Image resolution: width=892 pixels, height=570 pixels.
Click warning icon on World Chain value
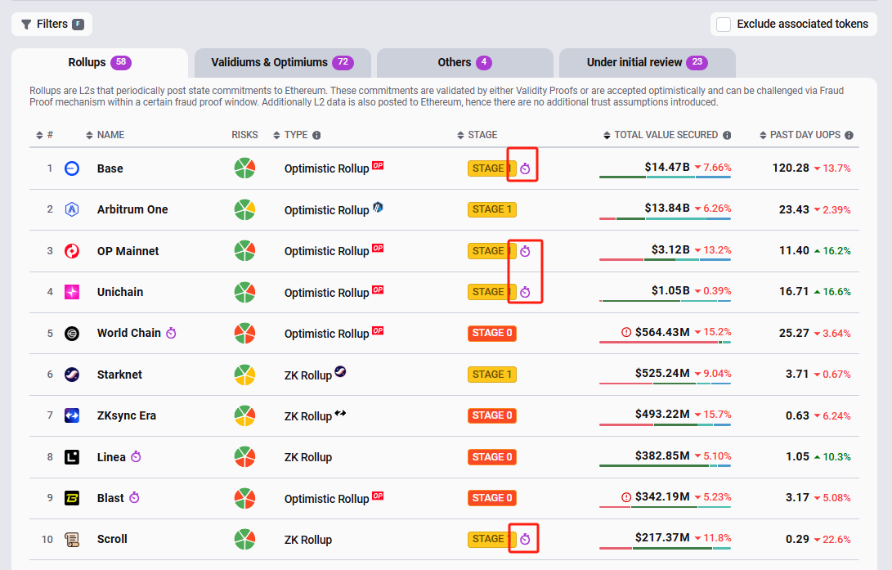click(x=626, y=332)
